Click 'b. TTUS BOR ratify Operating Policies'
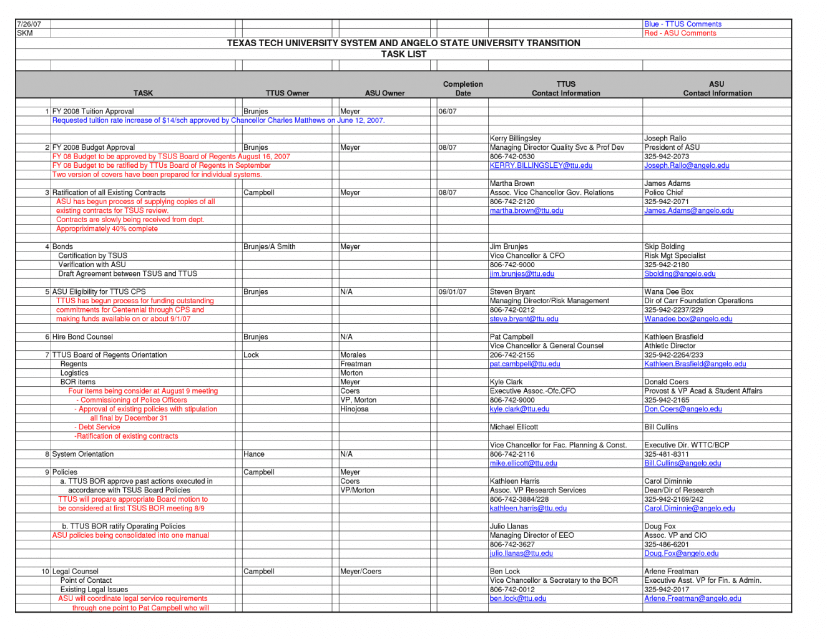Viewport: 827px width, 639px height. pos(124,527)
